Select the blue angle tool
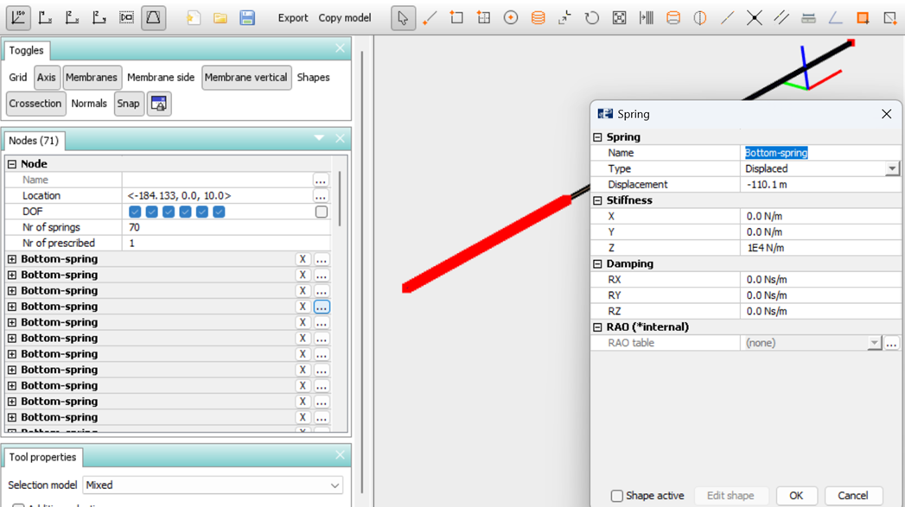 tap(835, 18)
